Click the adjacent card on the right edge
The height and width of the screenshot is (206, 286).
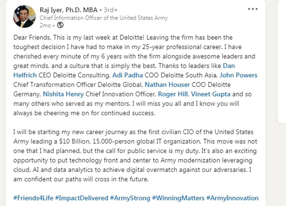pyautogui.click(x=282, y=61)
